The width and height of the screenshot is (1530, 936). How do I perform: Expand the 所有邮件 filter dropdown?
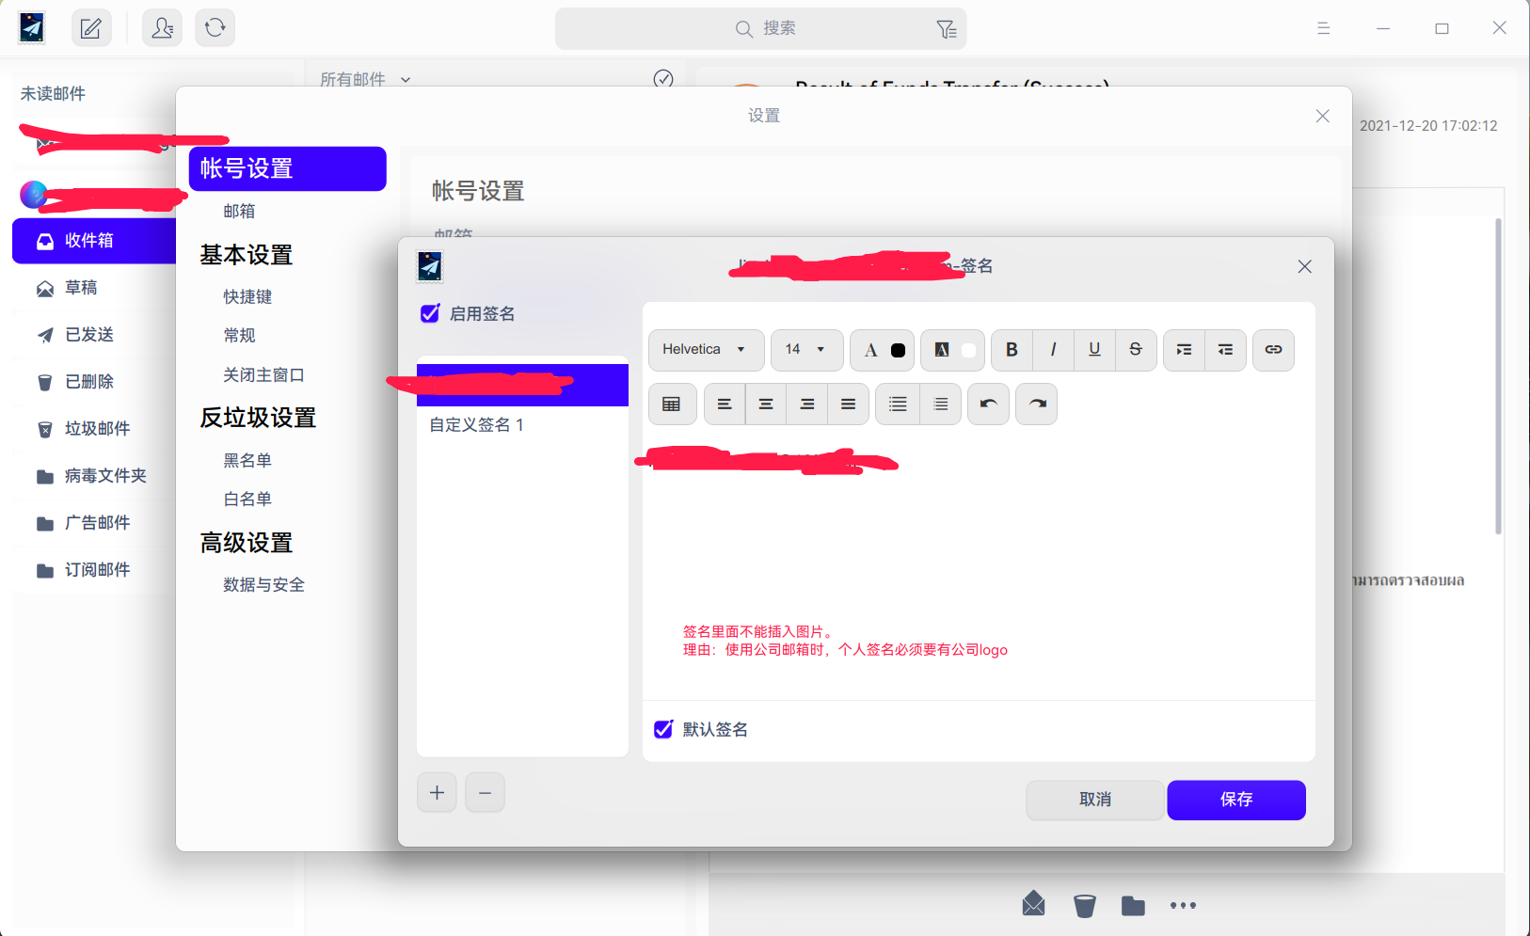point(365,80)
